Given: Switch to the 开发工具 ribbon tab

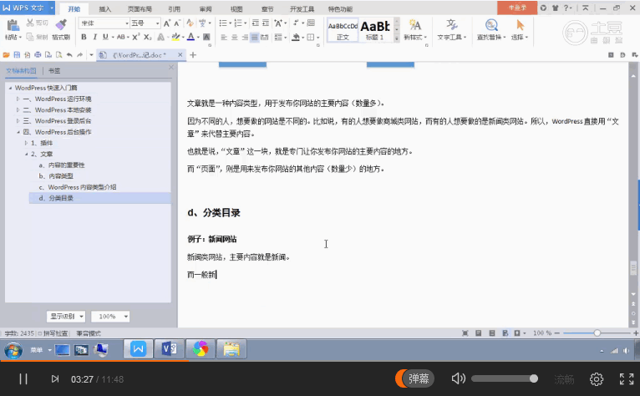Looking at the screenshot, I should [x=302, y=9].
